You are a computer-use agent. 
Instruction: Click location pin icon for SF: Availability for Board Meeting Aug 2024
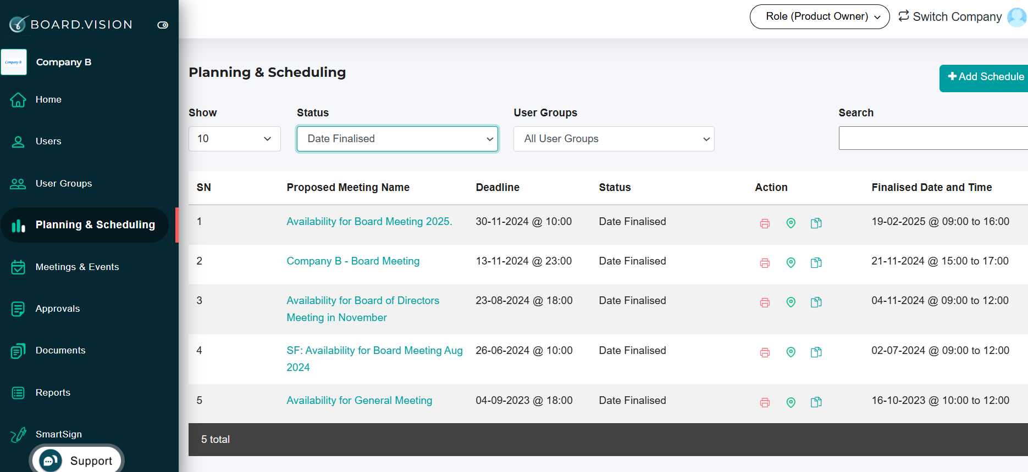point(791,352)
